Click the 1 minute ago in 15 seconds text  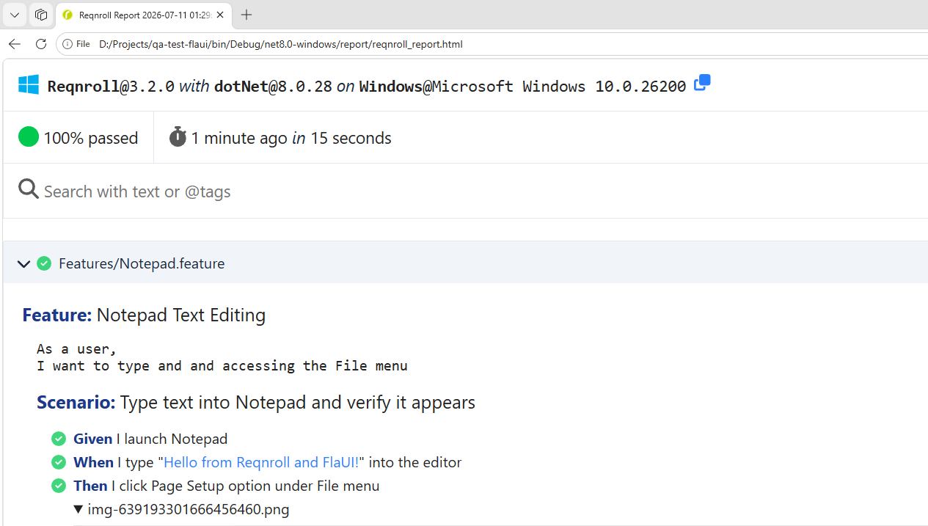pyautogui.click(x=291, y=138)
